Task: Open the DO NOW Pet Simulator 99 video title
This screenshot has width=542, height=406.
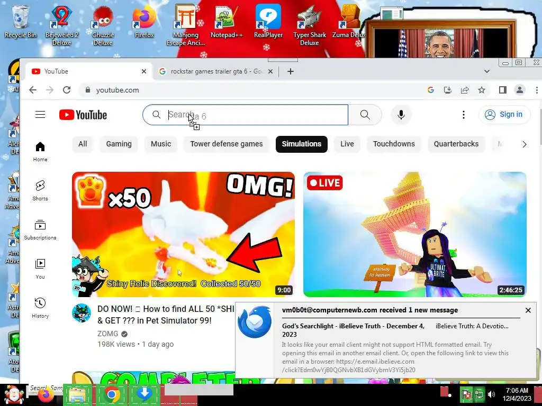Action: 166,315
